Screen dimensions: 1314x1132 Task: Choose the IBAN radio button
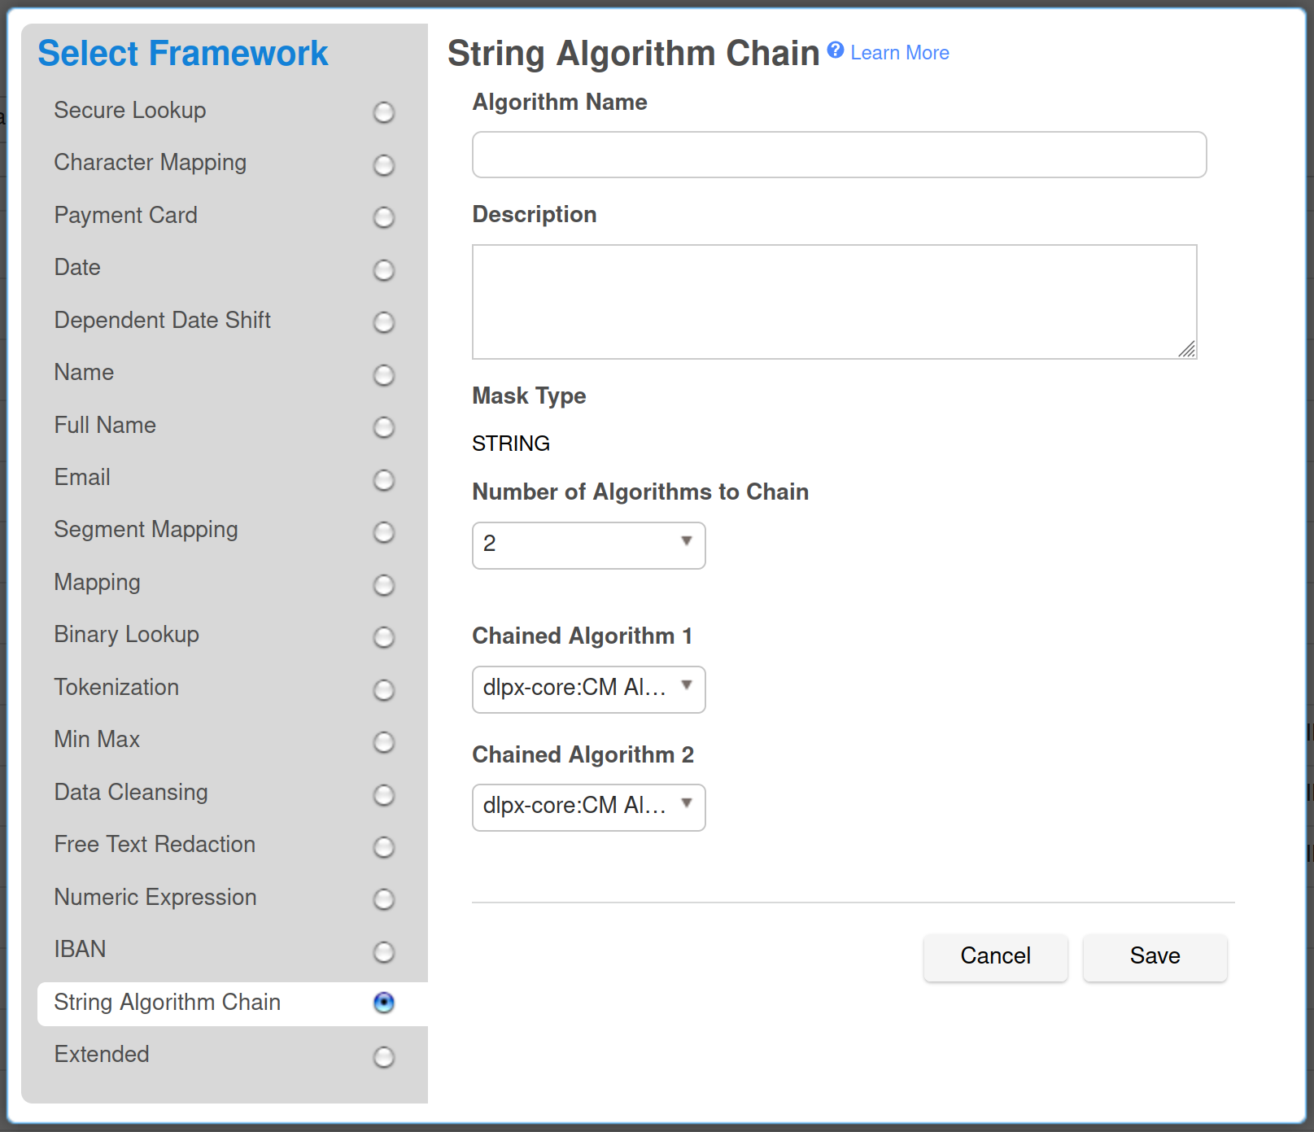383,952
